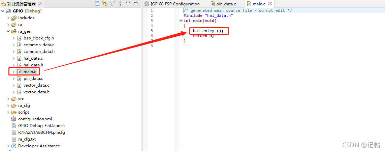Expand pin_data.c file node
385x151 pixels.
pos(14,79)
